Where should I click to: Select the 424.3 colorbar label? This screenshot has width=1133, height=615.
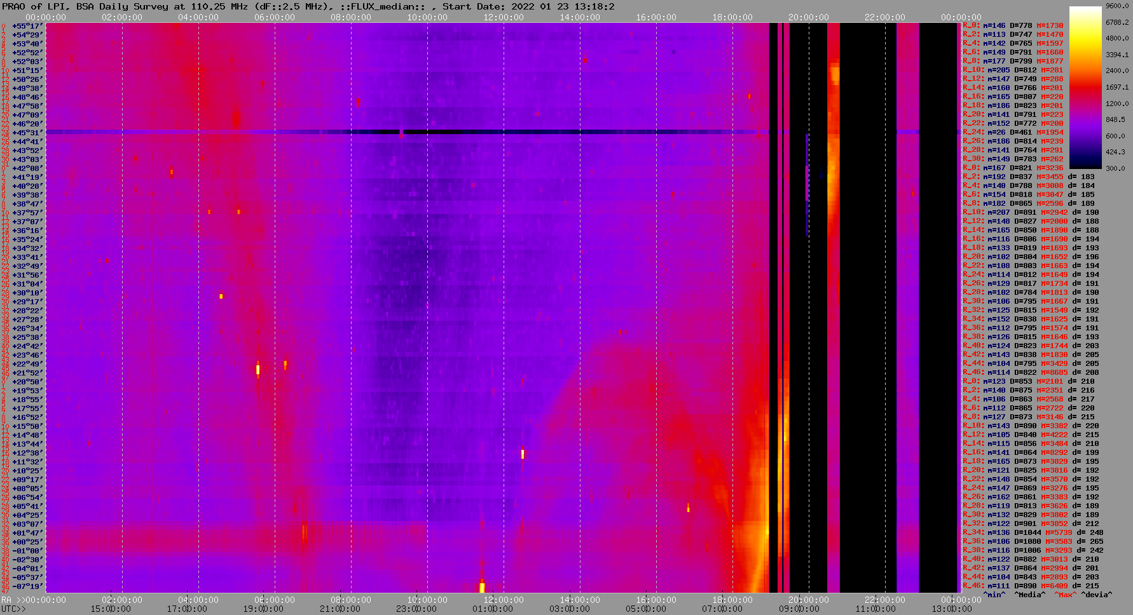[x=1116, y=152]
